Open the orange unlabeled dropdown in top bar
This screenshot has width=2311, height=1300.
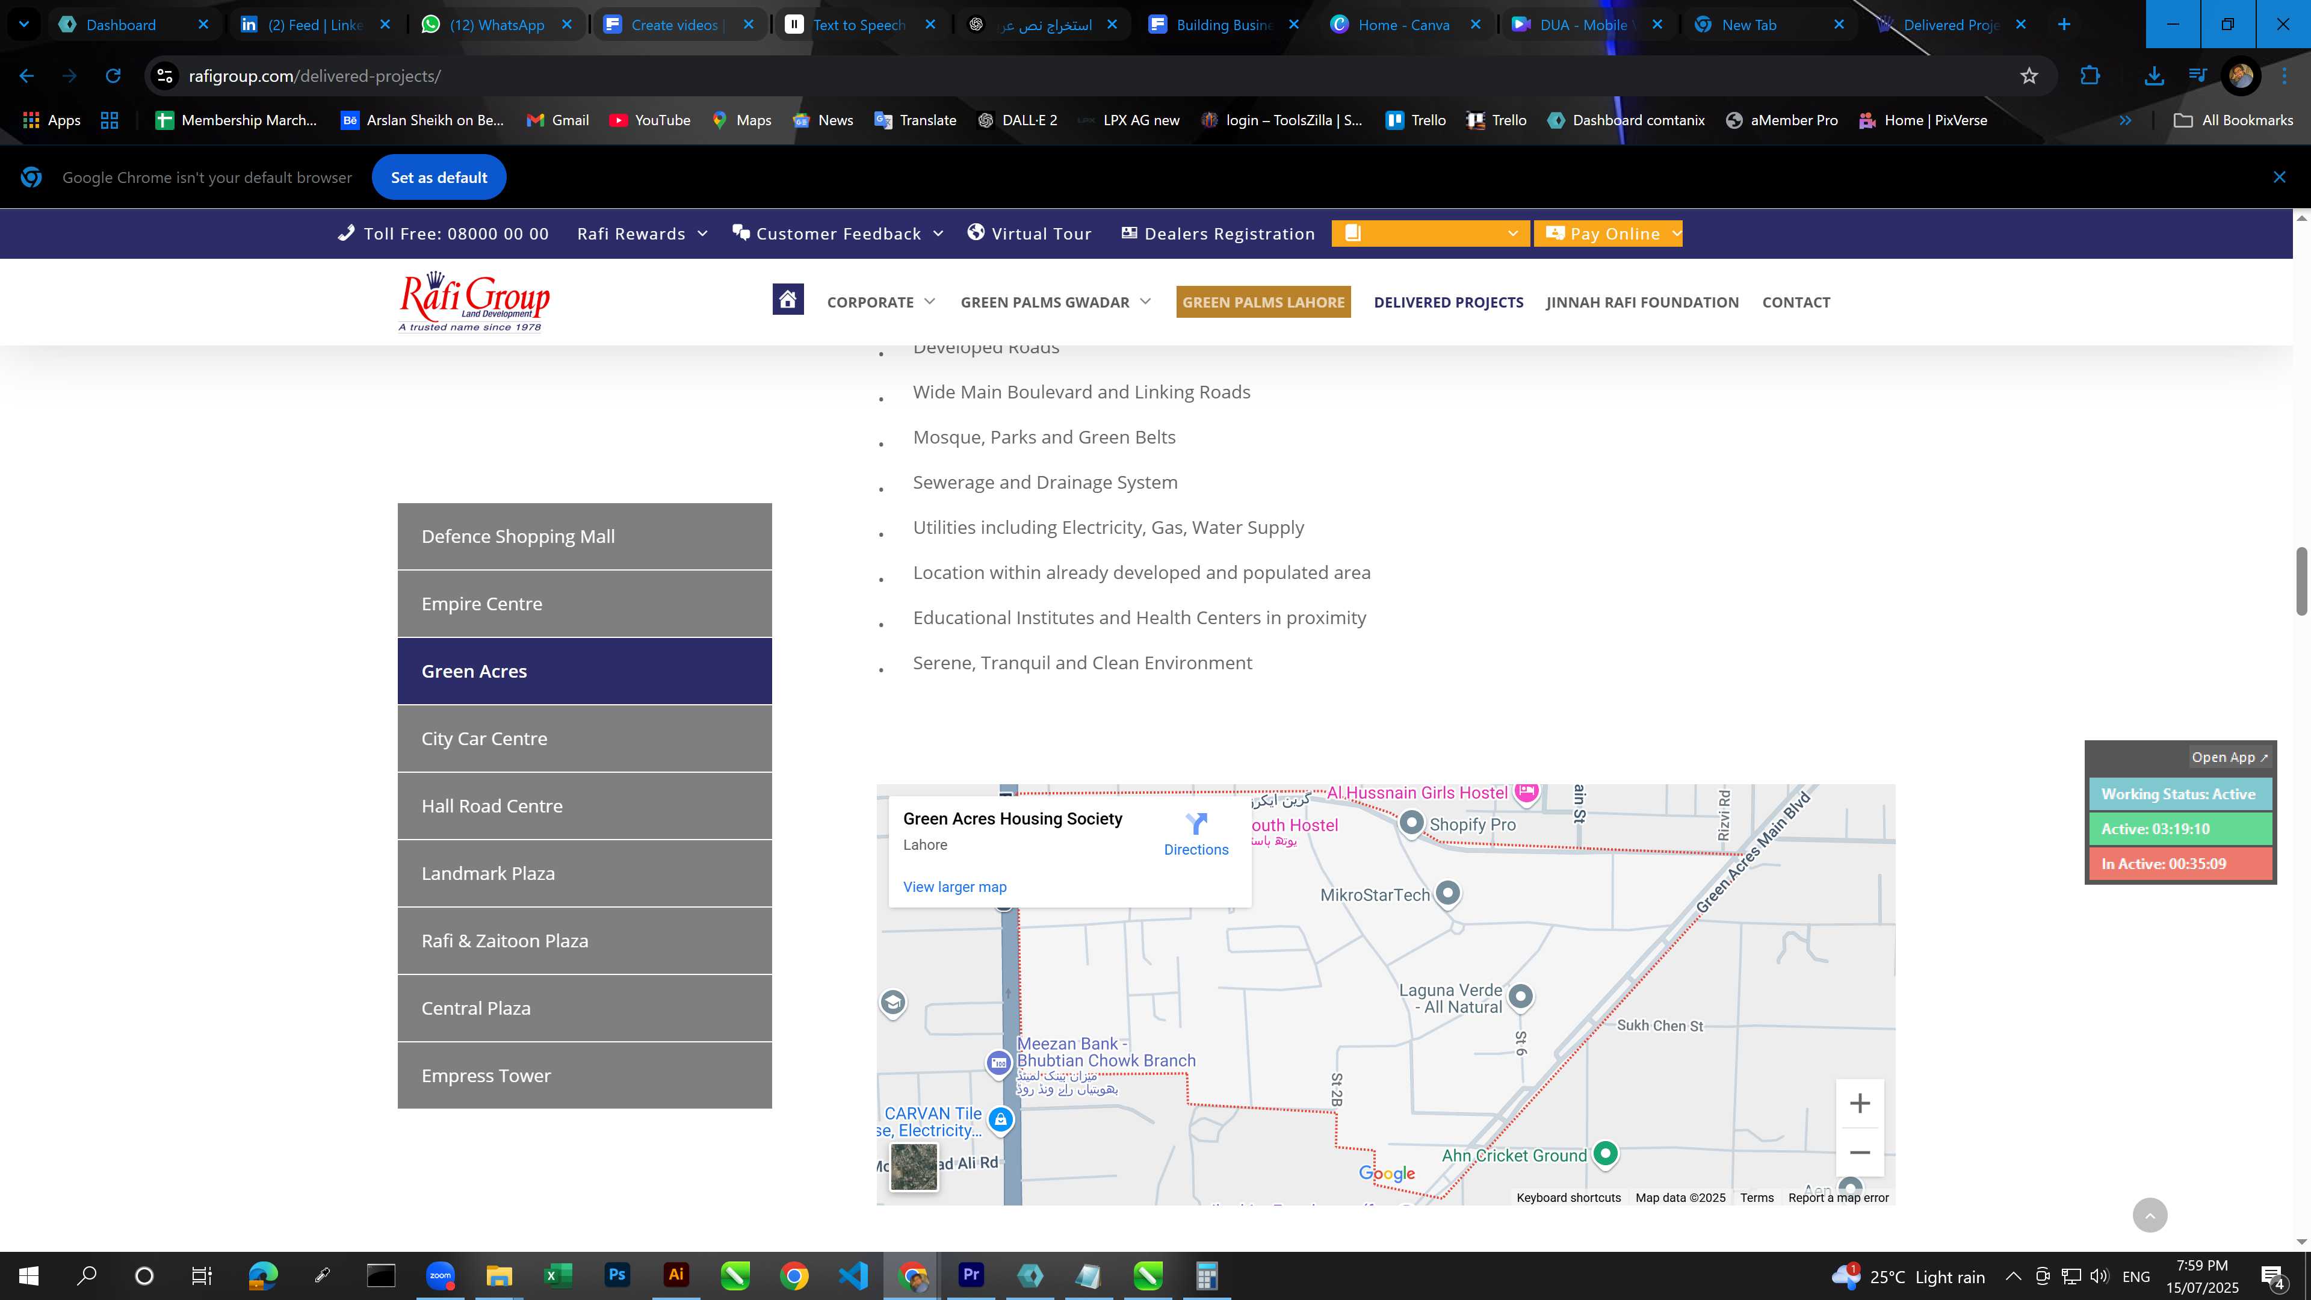click(x=1430, y=234)
